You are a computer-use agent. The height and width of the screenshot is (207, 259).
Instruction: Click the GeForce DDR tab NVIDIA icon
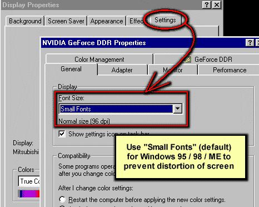[x=187, y=60]
